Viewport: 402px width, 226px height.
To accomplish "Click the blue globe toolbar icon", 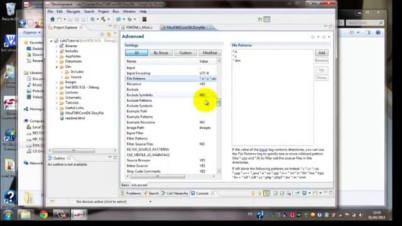I will (x=118, y=19).
